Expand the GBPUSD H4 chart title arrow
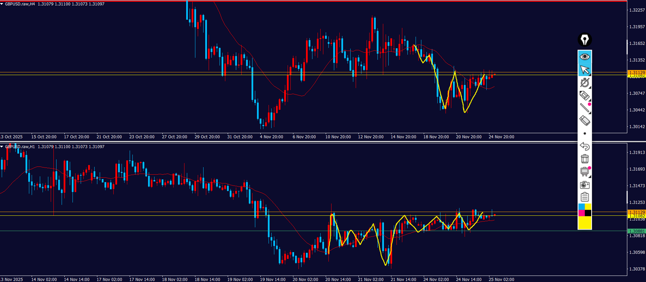This screenshot has height=282, width=646. [2, 4]
